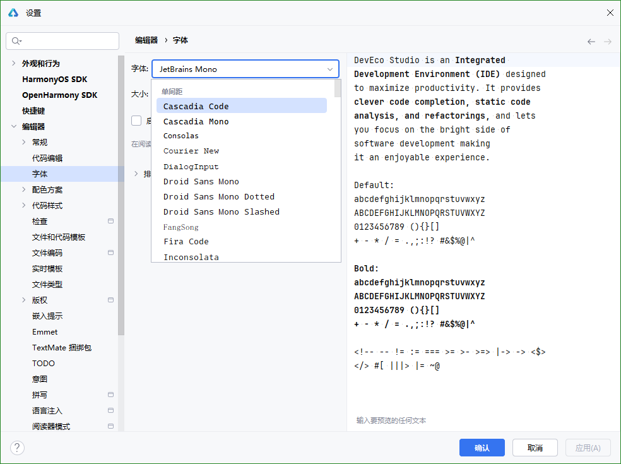The height and width of the screenshot is (464, 621).
Task: Toggle the checkbox below the size field
Action: [x=136, y=121]
